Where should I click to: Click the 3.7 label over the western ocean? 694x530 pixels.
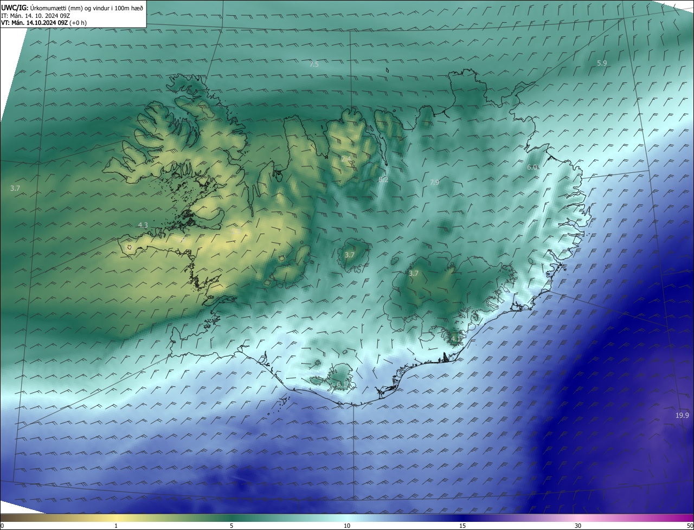click(x=15, y=189)
